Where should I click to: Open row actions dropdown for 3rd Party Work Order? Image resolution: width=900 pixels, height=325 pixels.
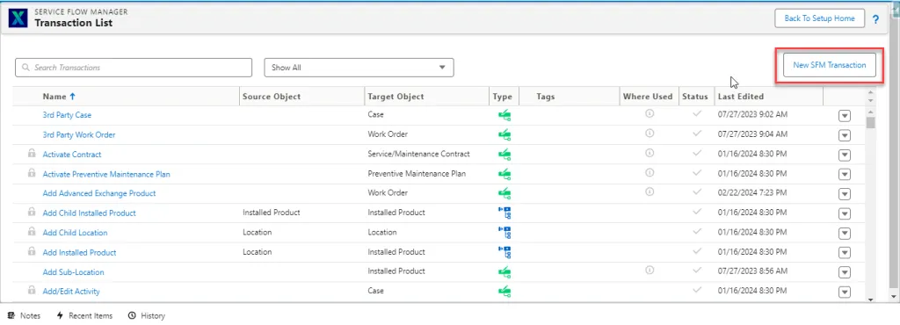[844, 135]
